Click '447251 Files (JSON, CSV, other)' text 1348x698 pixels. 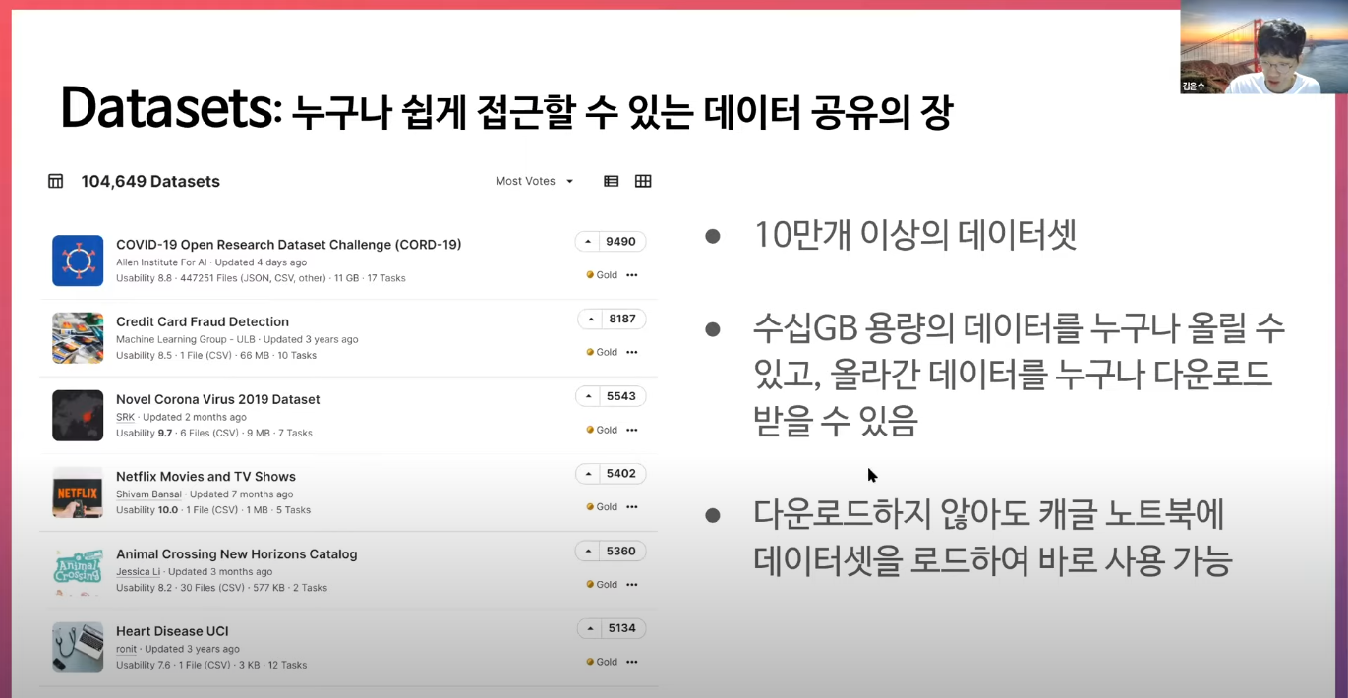[x=253, y=278]
